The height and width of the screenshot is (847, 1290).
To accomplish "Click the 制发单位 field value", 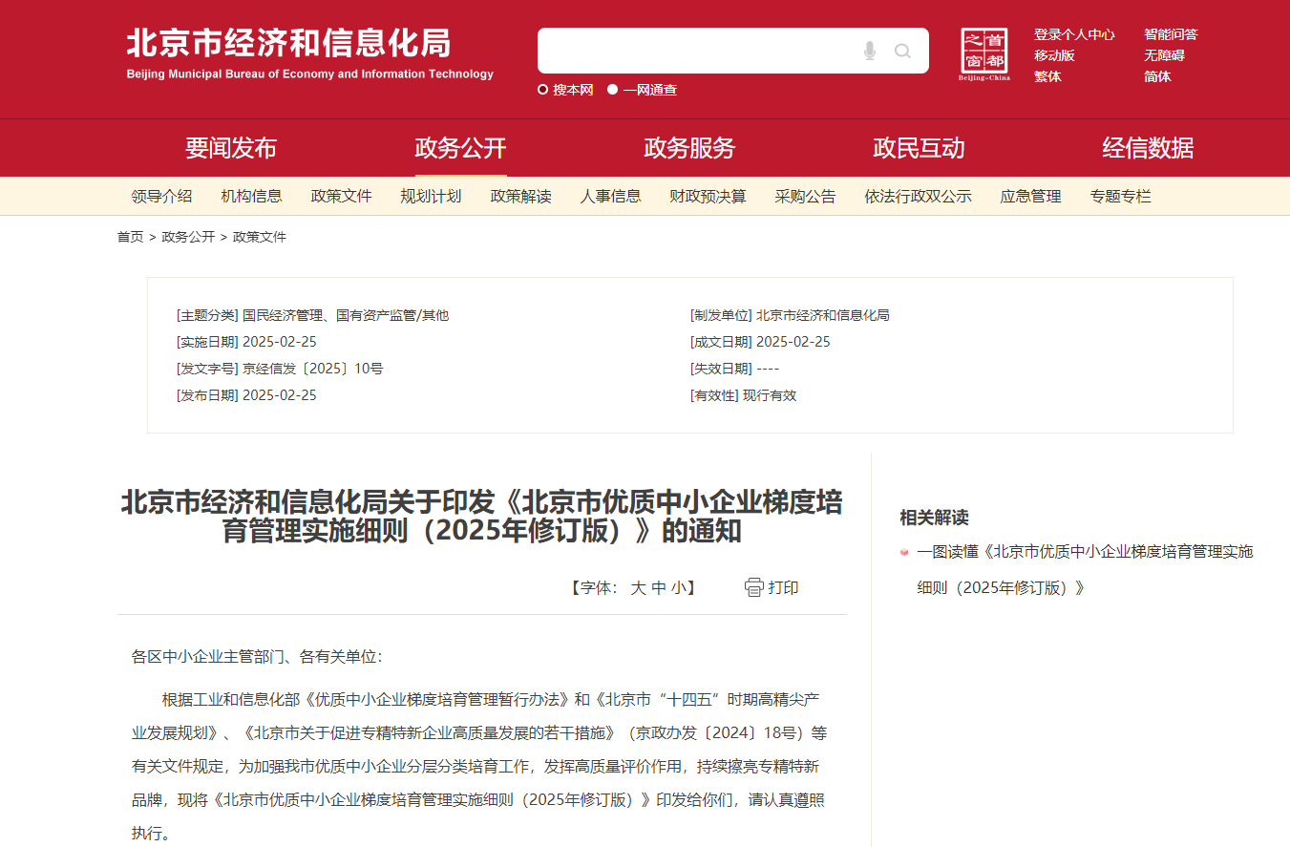I will coord(822,315).
